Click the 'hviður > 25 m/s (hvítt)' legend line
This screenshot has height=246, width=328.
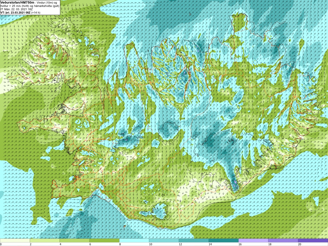pyautogui.click(x=15, y=6)
